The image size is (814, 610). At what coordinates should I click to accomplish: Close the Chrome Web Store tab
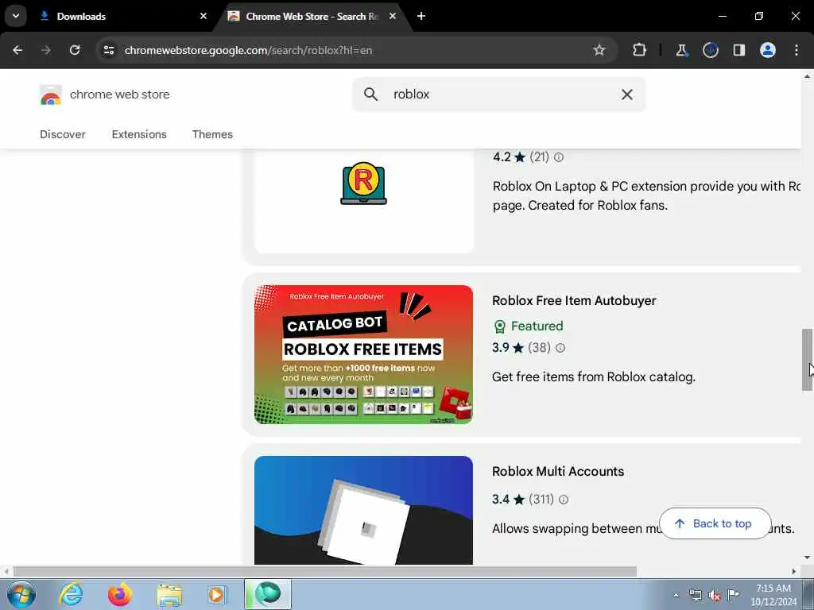(x=393, y=16)
